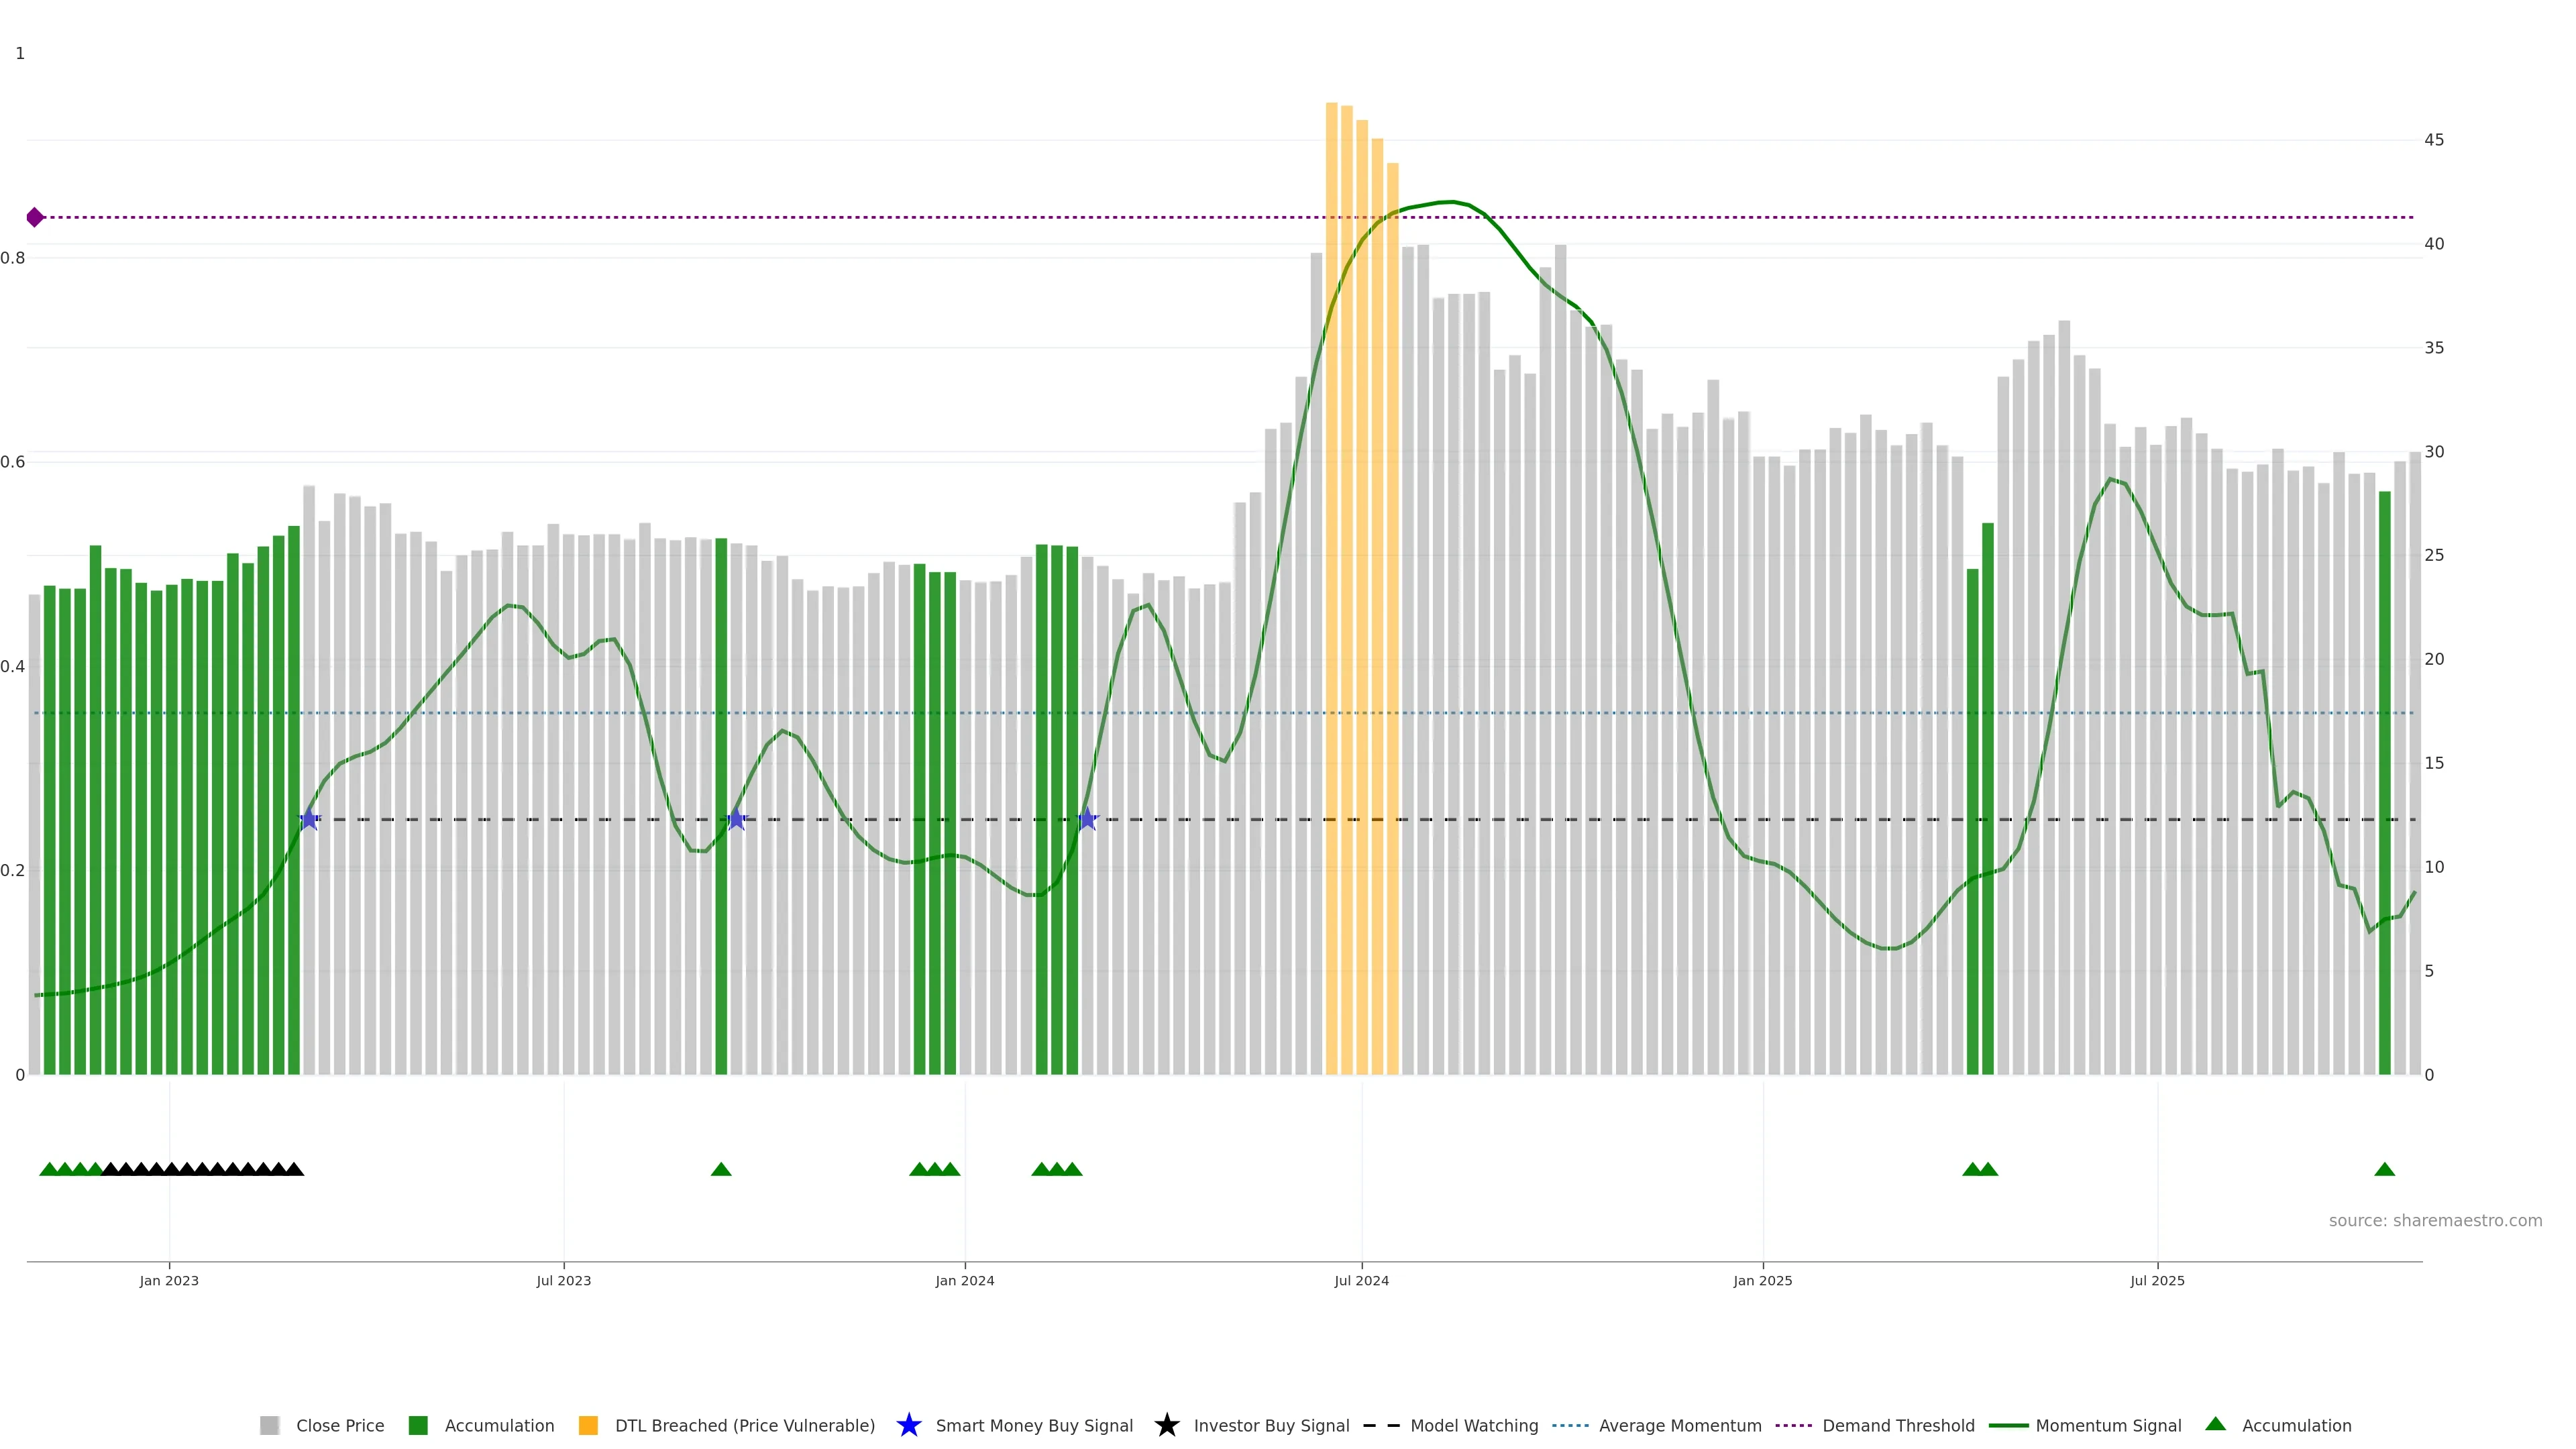
Task: Toggle Close Price series in legend
Action: 340,1426
